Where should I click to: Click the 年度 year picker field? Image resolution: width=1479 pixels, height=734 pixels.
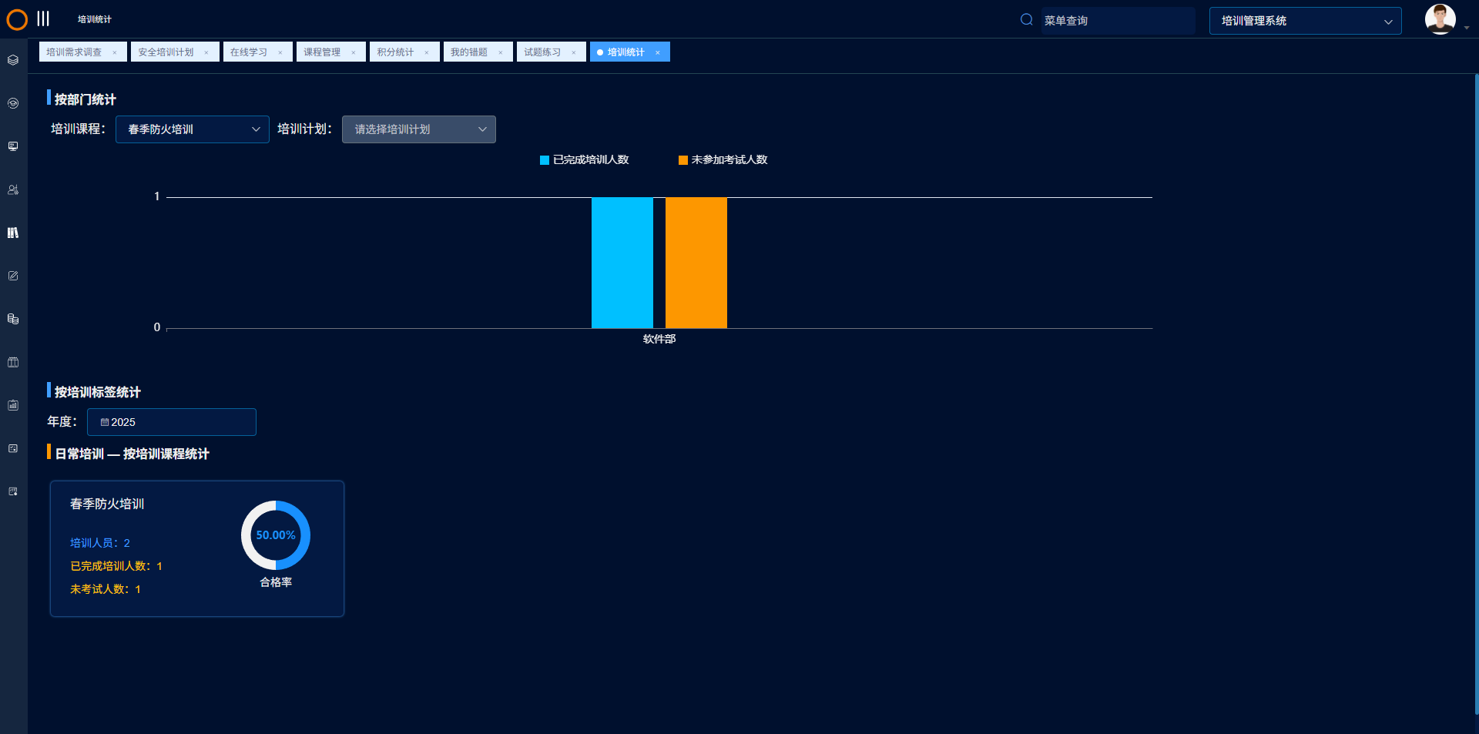pos(172,422)
